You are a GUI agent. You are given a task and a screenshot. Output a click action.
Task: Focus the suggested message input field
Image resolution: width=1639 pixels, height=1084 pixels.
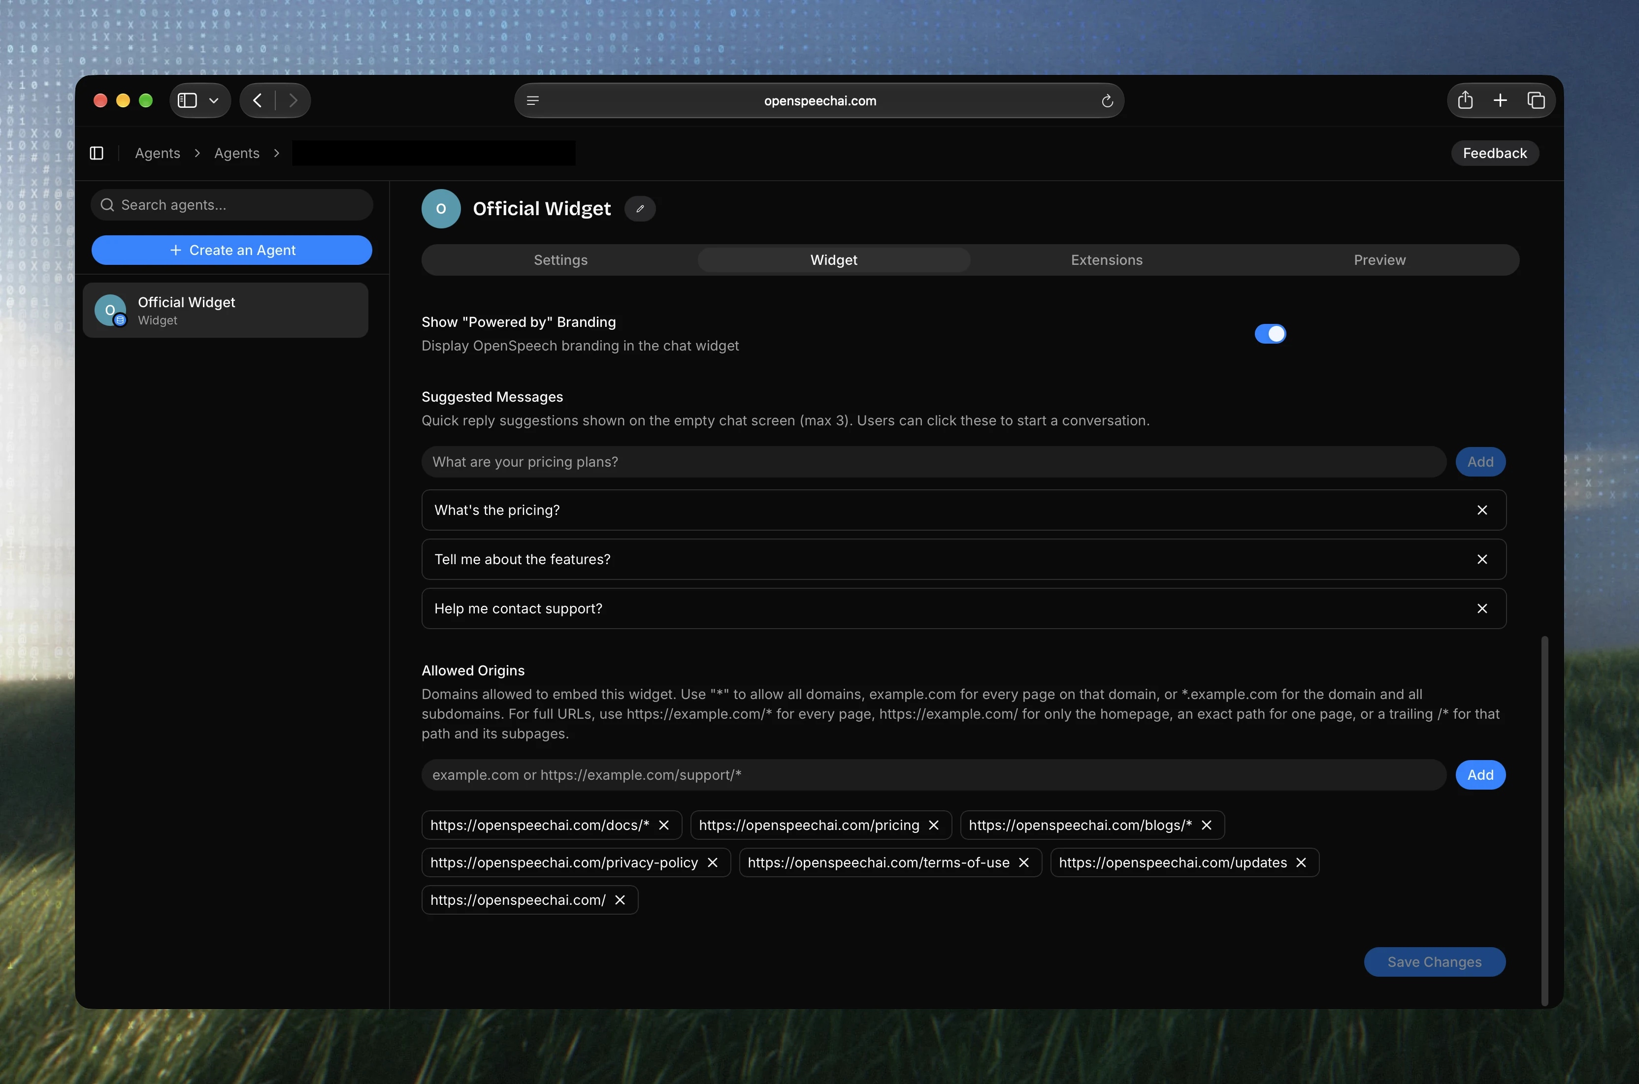934,462
